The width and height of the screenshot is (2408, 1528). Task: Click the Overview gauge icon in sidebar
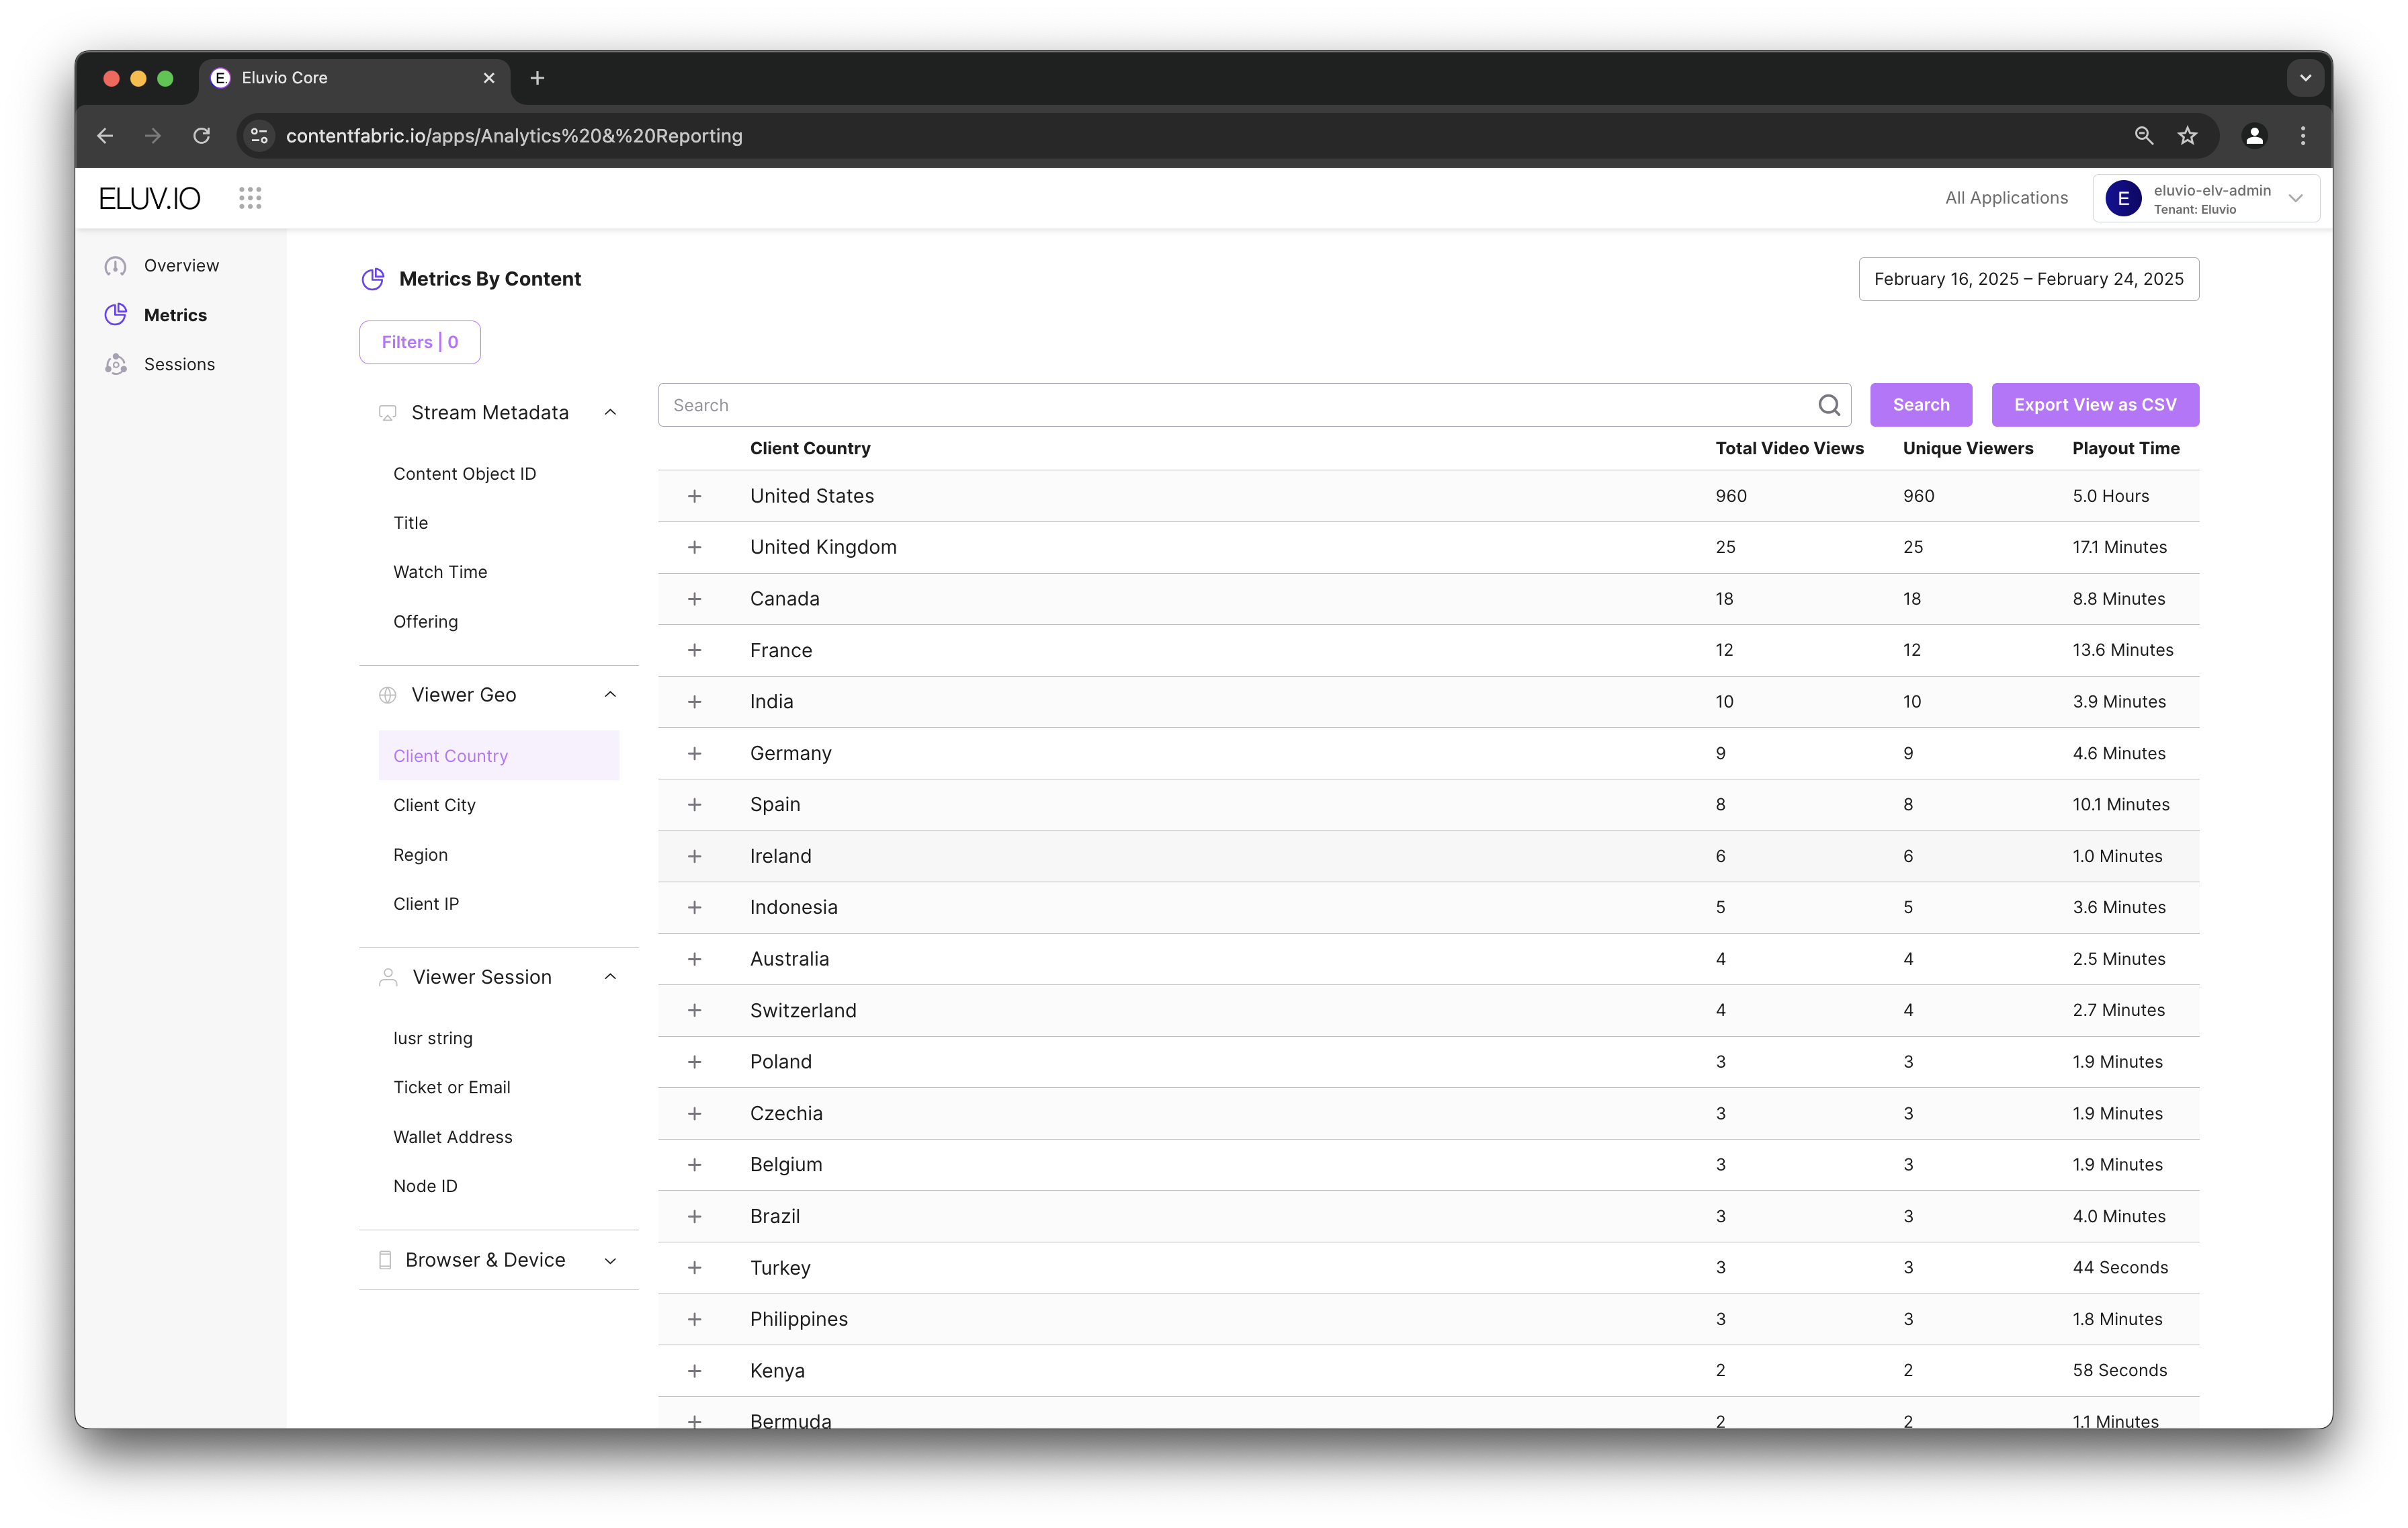[116, 266]
